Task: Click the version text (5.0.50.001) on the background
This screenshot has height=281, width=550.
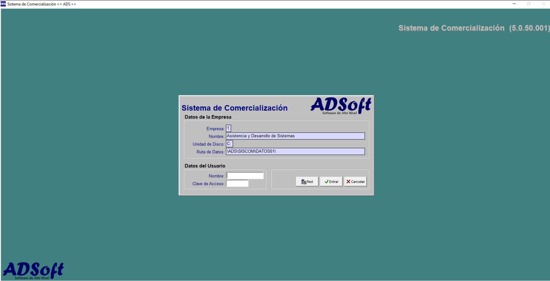Action: tap(529, 28)
